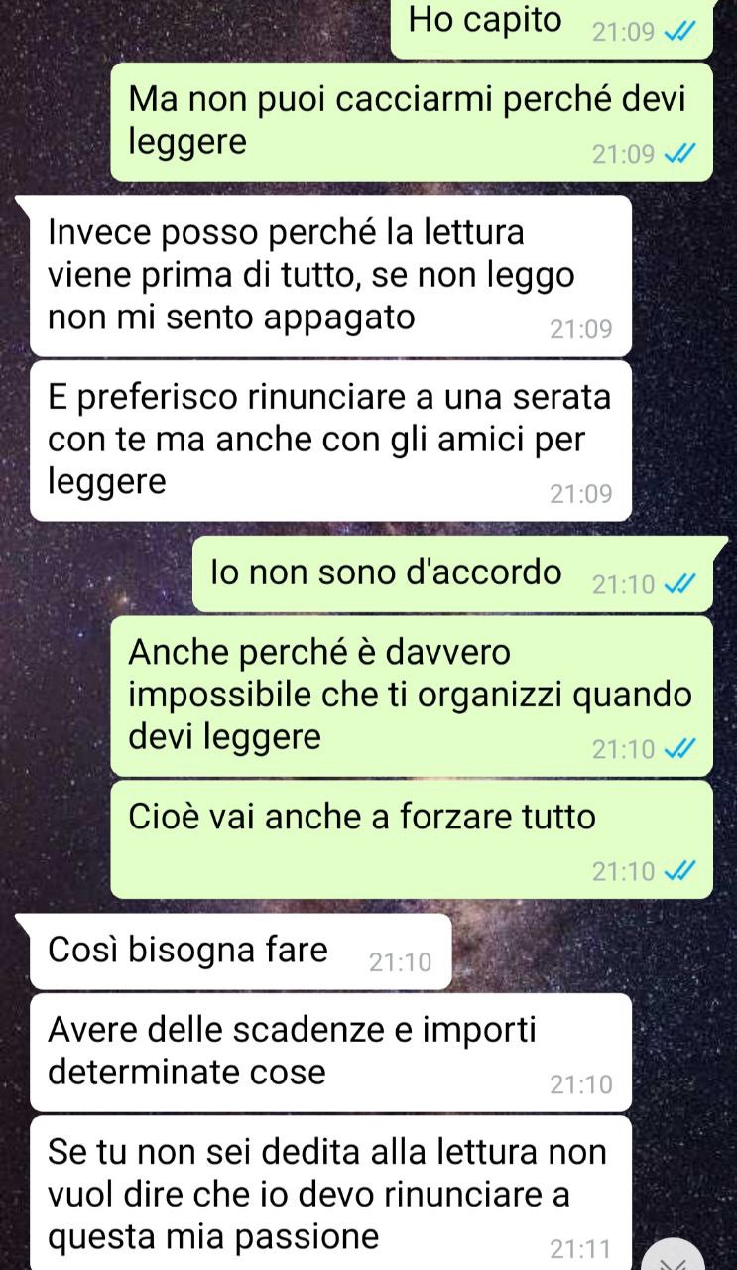Image resolution: width=737 pixels, height=1270 pixels.
Task: Select 'Cioè vai anche a forzare tutto' message
Action: pyautogui.click(x=412, y=839)
